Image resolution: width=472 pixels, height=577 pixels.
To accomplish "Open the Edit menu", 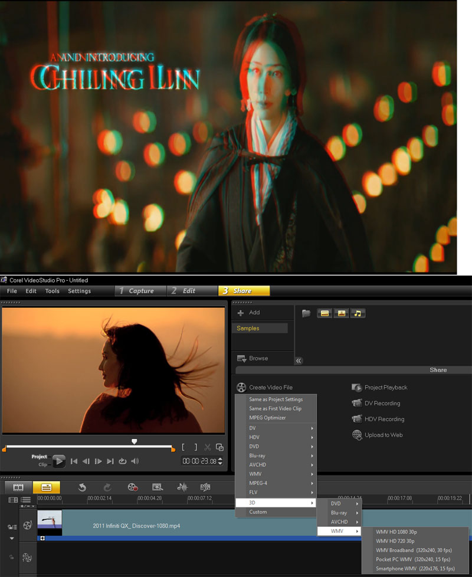I will [x=31, y=291].
